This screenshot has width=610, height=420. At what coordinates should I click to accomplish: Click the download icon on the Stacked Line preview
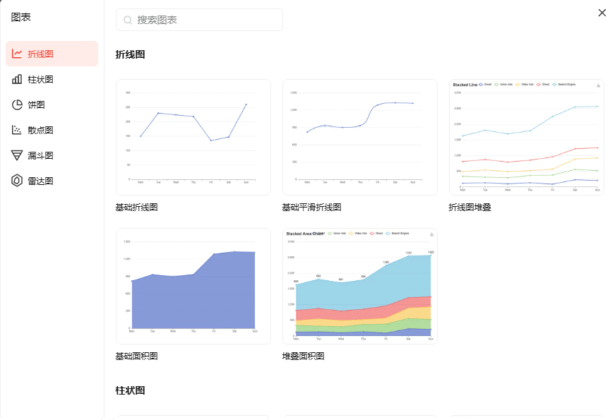(598, 85)
